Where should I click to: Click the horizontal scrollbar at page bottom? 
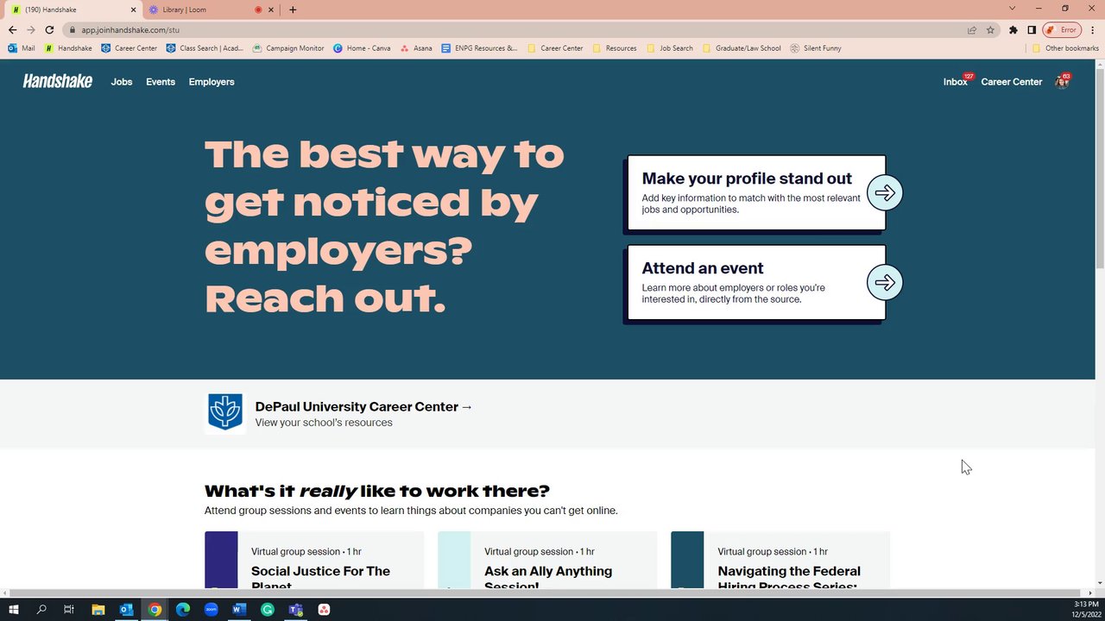point(547,593)
